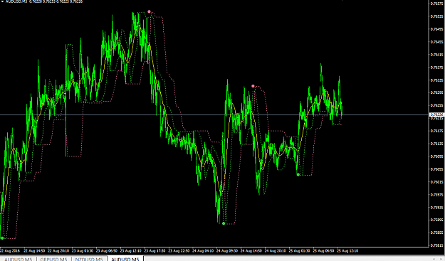Image resolution: width=445 pixels, height=261 pixels.
Task: Click the 0.76535 price axis label
Action: point(436,16)
